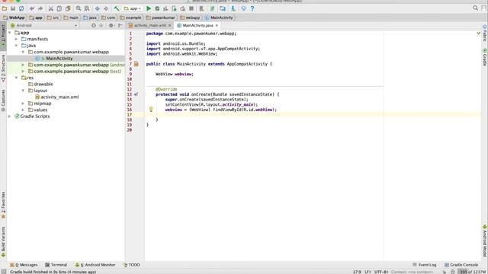Click the Copy icon in toolbar
The width and height of the screenshot is (488, 274).
[x=59, y=8]
